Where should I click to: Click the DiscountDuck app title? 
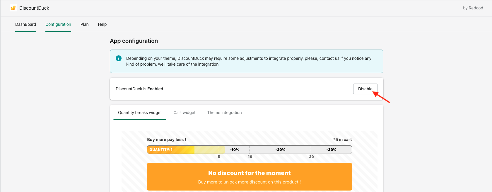pyautogui.click(x=34, y=8)
